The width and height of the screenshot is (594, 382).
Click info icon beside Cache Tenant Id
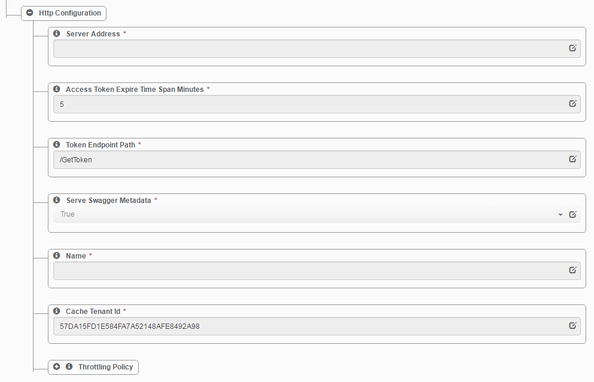56,312
